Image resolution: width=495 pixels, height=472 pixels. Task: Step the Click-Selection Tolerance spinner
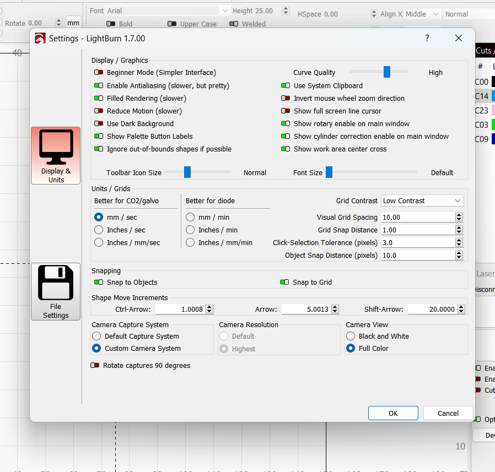pyautogui.click(x=459, y=242)
